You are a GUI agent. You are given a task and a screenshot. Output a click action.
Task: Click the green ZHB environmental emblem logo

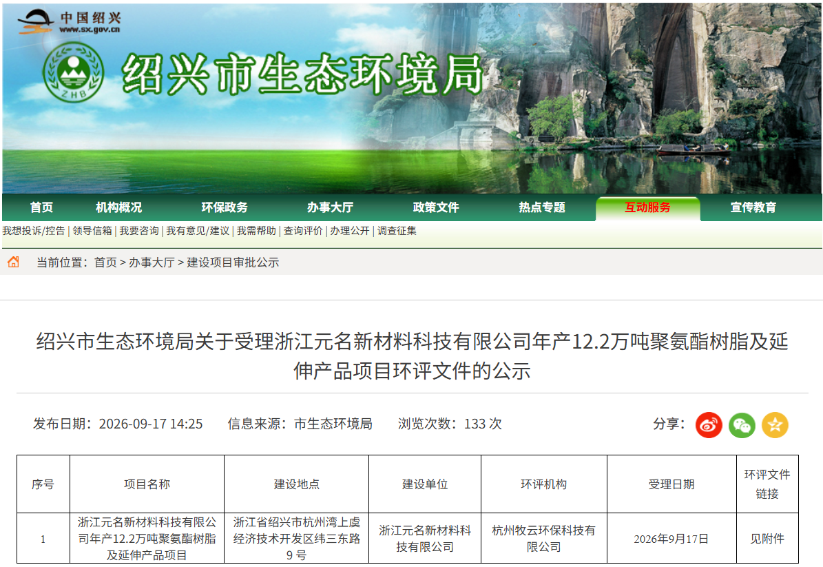click(x=73, y=72)
